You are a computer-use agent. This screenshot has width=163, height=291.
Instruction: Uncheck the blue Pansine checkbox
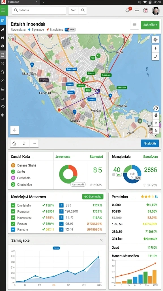[x=13, y=229]
